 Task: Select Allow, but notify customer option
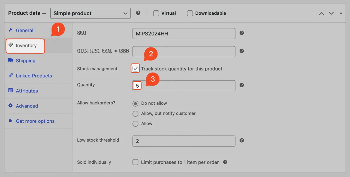point(135,113)
